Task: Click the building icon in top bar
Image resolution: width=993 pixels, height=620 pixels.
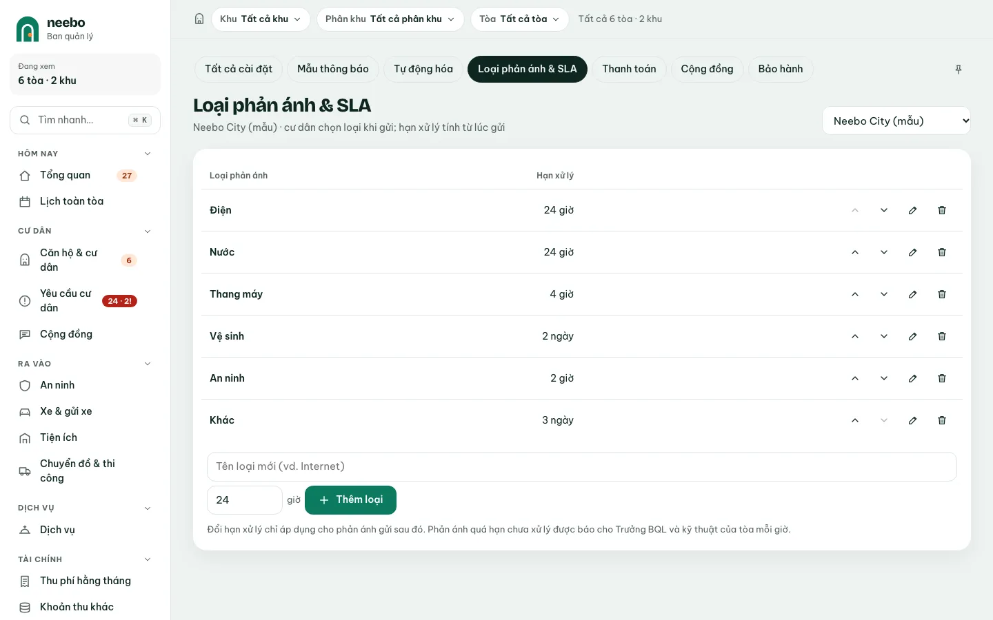Action: tap(199, 19)
